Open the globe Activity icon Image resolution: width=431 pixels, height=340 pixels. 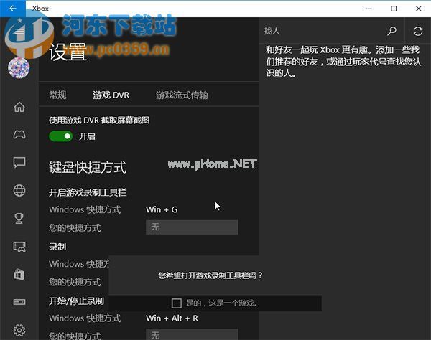pos(19,191)
